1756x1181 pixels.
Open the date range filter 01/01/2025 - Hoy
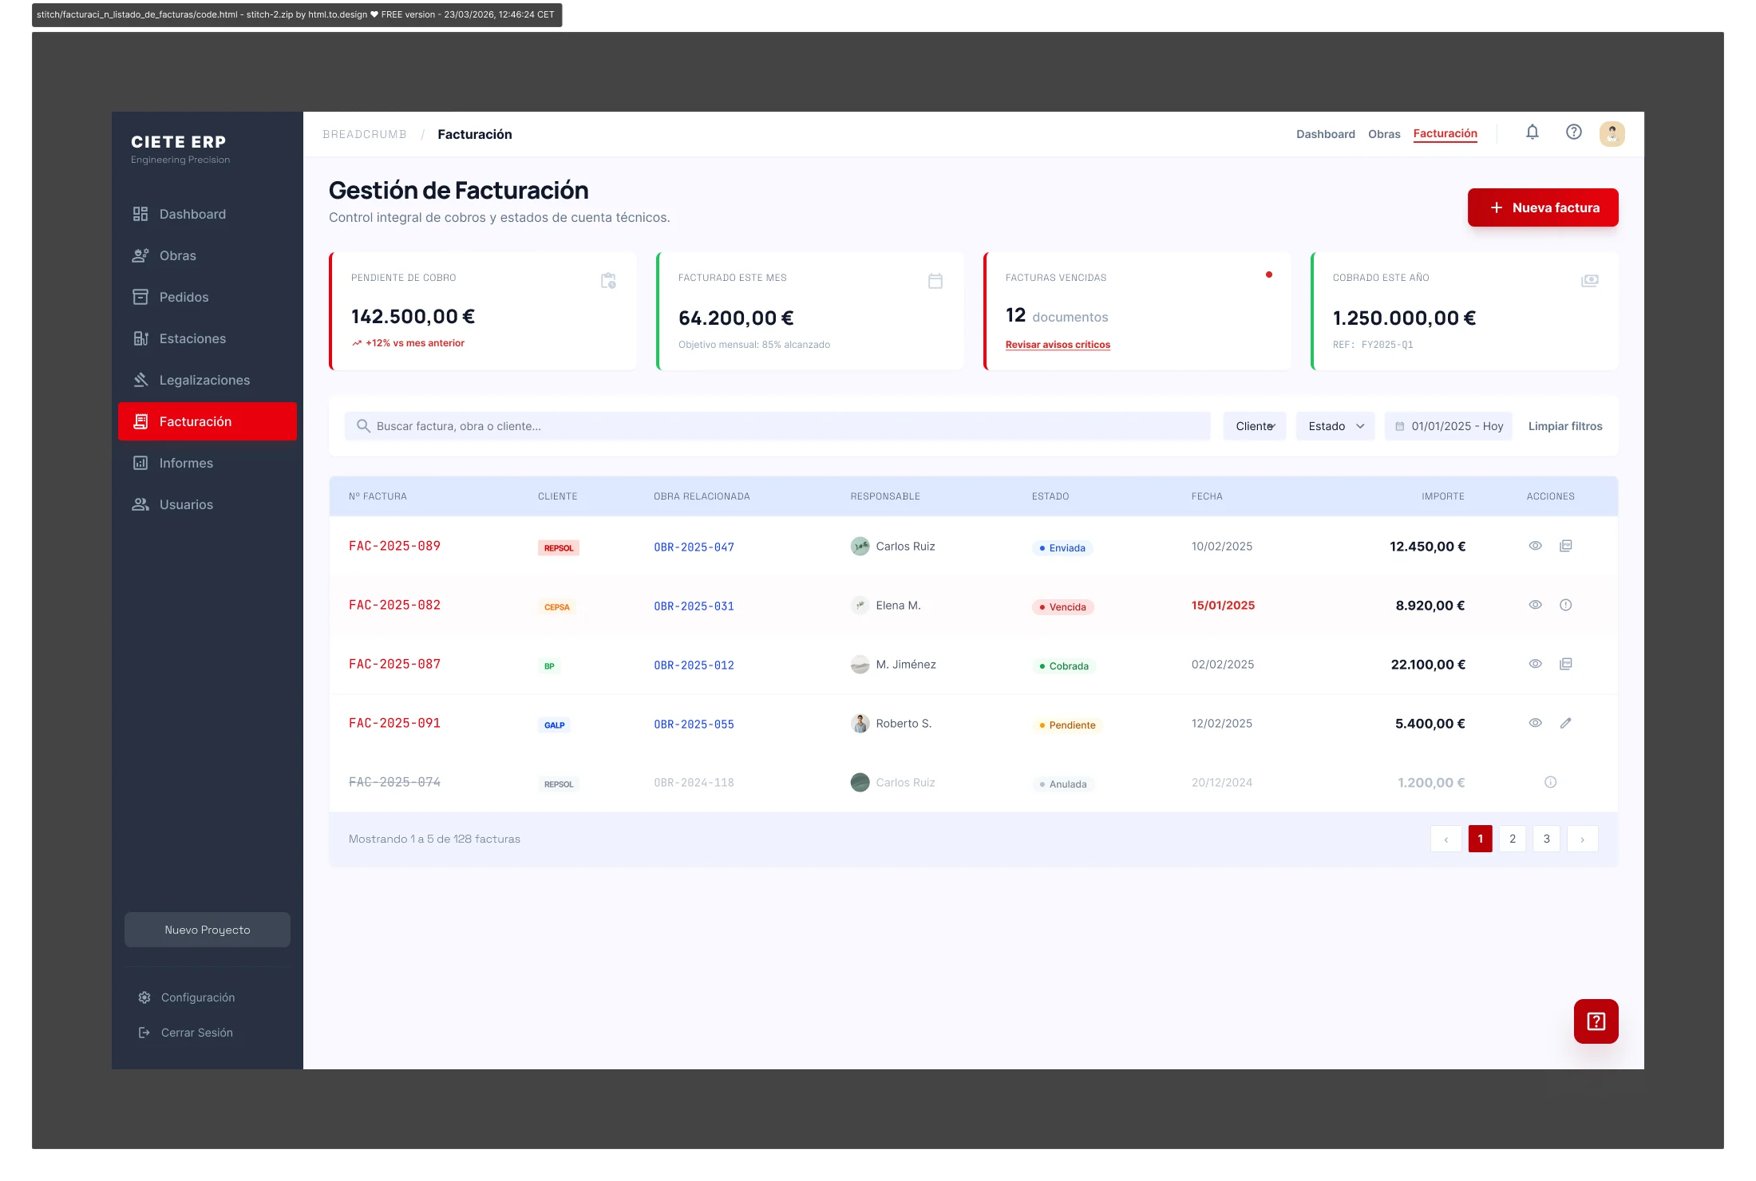click(1448, 426)
